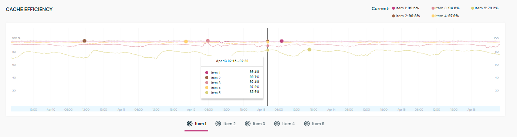Image resolution: width=517 pixels, height=137 pixels.
Task: Click the magenta Item 1 legend dot at top
Action: (393, 8)
